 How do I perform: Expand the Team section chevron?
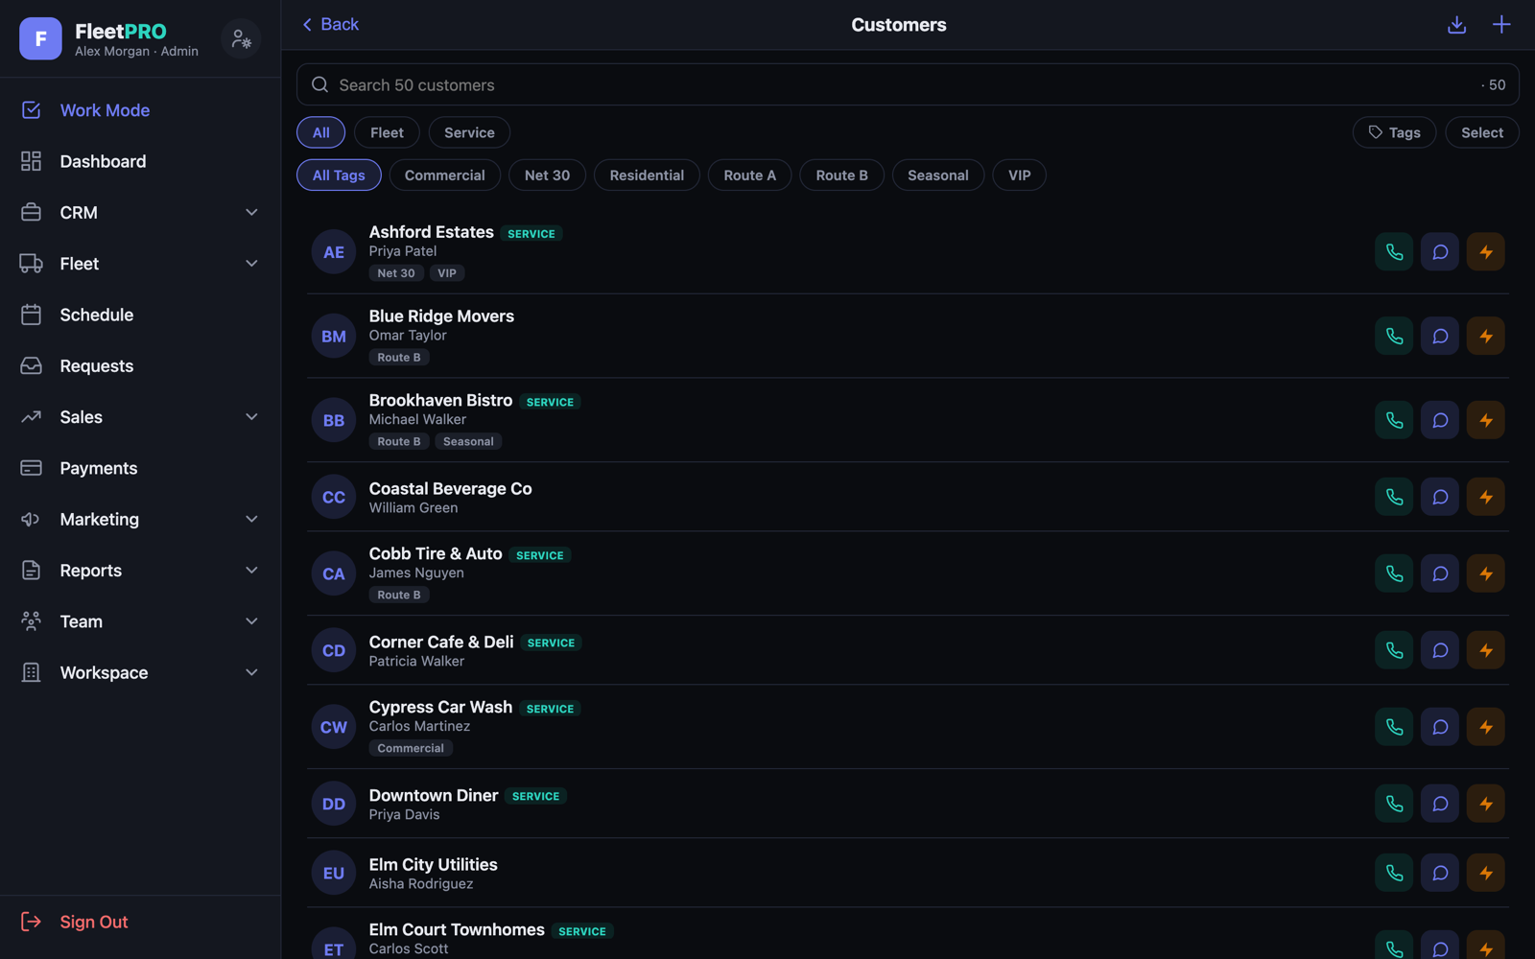click(251, 621)
